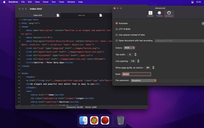Screen dimensions: 204x128
Task: Click the meta charset "utf-8" line
Action: coord(39,37)
